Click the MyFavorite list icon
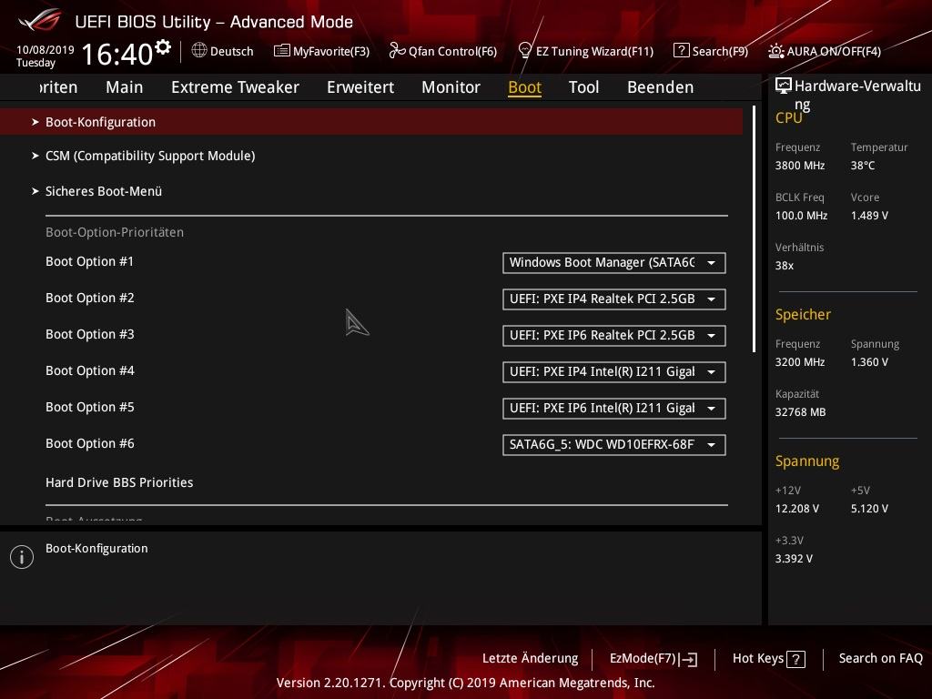 click(282, 51)
